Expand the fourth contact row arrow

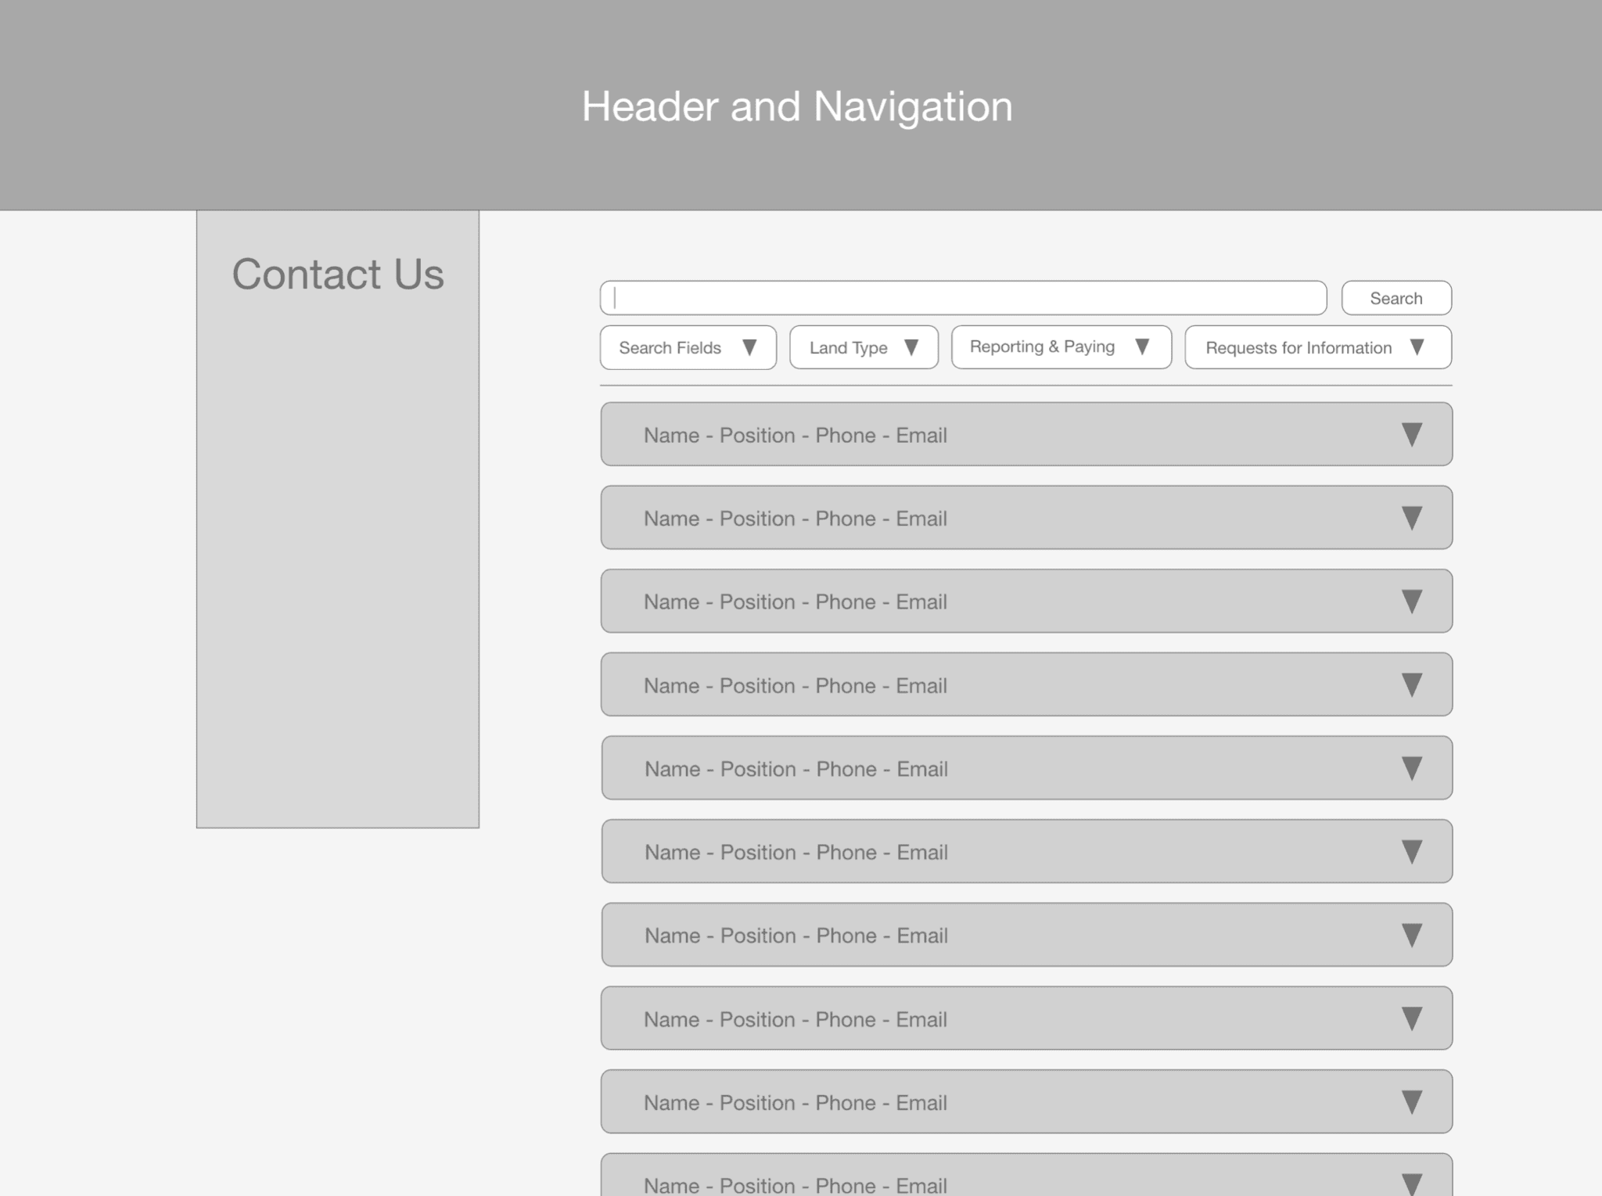click(x=1411, y=685)
